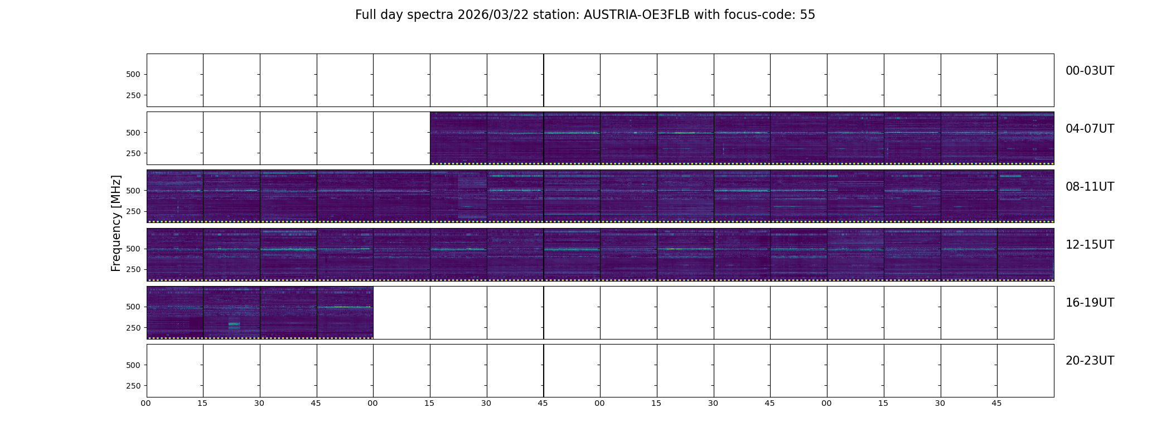Click the 04-07UT row label

click(x=1090, y=129)
